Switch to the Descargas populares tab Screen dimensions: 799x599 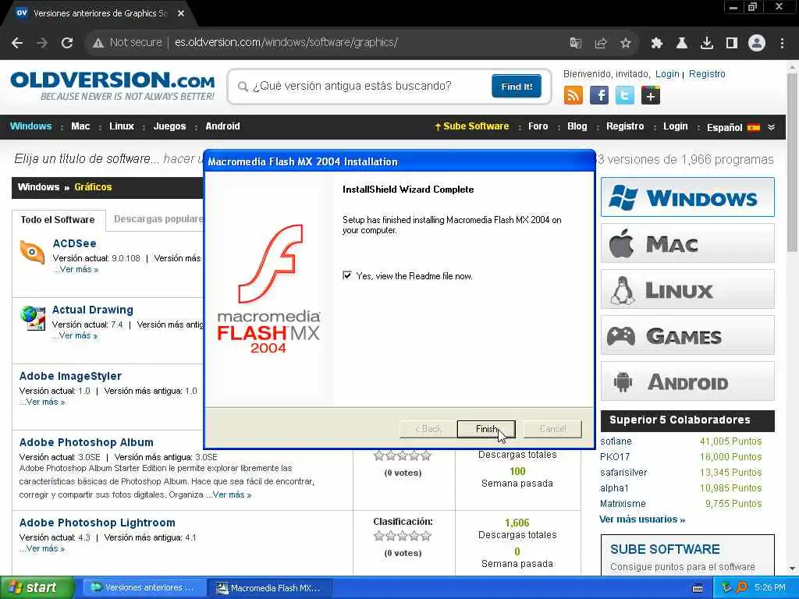pos(158,219)
